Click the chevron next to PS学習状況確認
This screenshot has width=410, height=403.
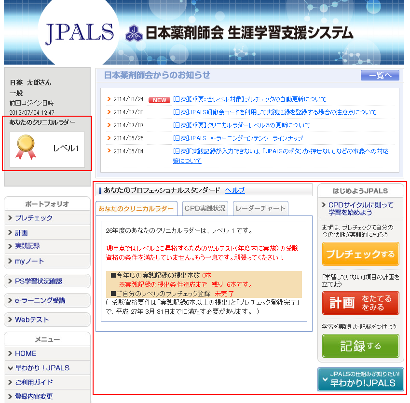[x=10, y=281]
